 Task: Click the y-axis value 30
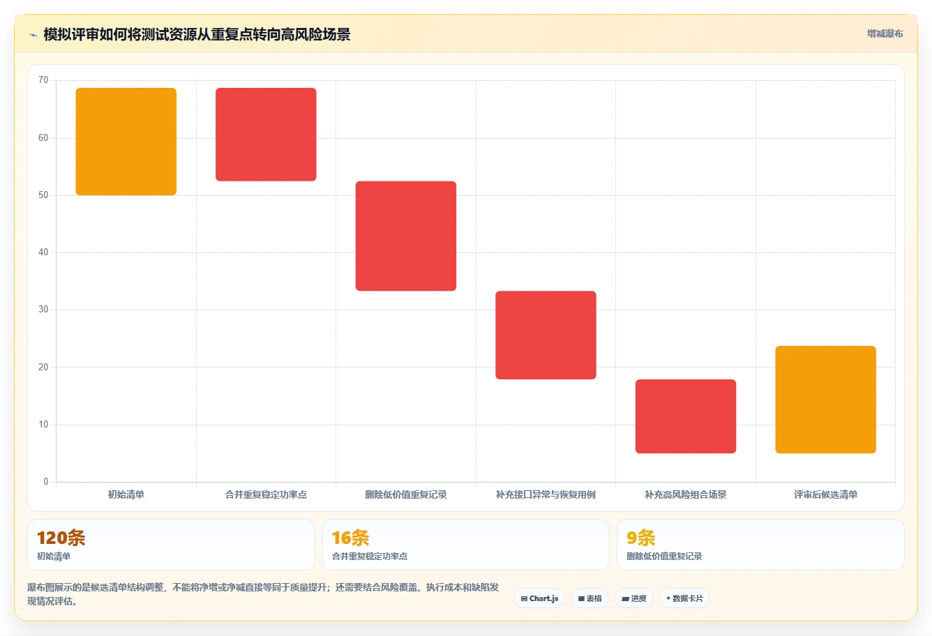[x=43, y=310]
